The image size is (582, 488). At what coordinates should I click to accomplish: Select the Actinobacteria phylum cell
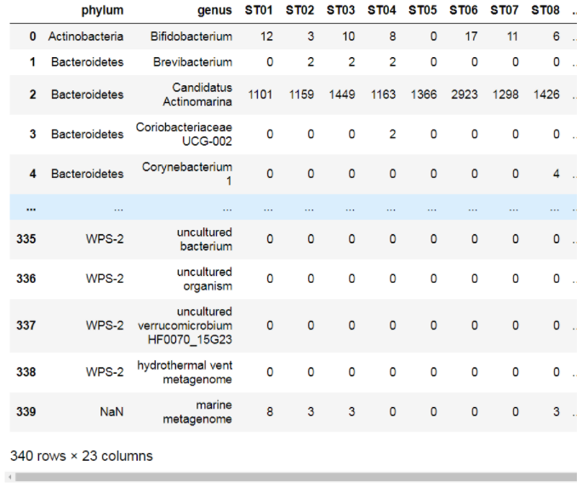86,37
